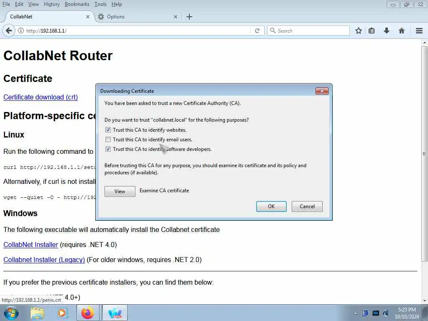
Task: Click the Options tab gear icon
Action: tap(101, 17)
